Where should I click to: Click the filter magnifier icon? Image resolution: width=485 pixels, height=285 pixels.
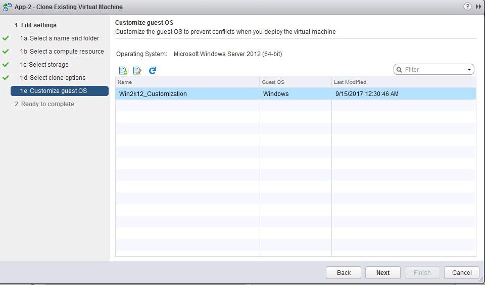[x=399, y=70]
